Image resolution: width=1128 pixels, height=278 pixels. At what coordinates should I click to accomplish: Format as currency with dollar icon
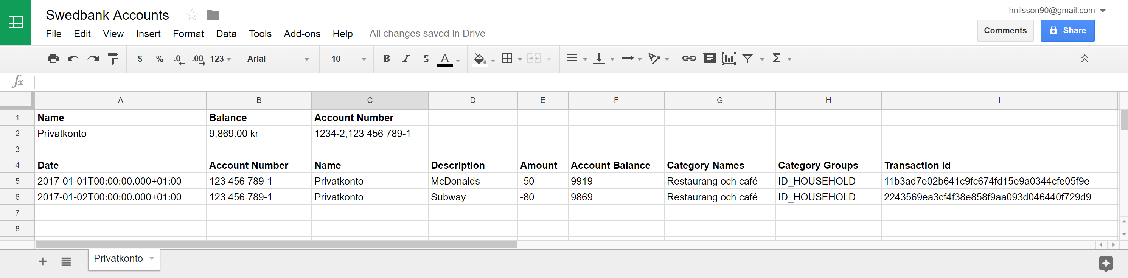tap(140, 59)
